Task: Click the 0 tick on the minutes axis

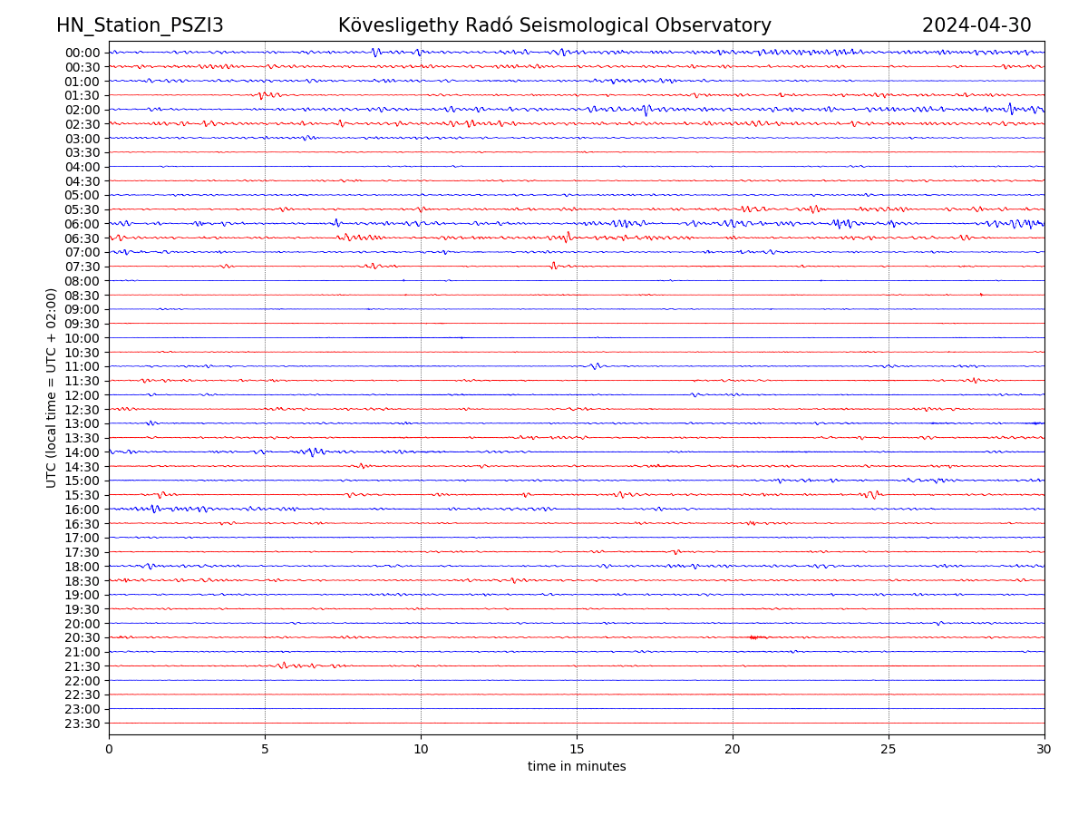Action: [109, 749]
